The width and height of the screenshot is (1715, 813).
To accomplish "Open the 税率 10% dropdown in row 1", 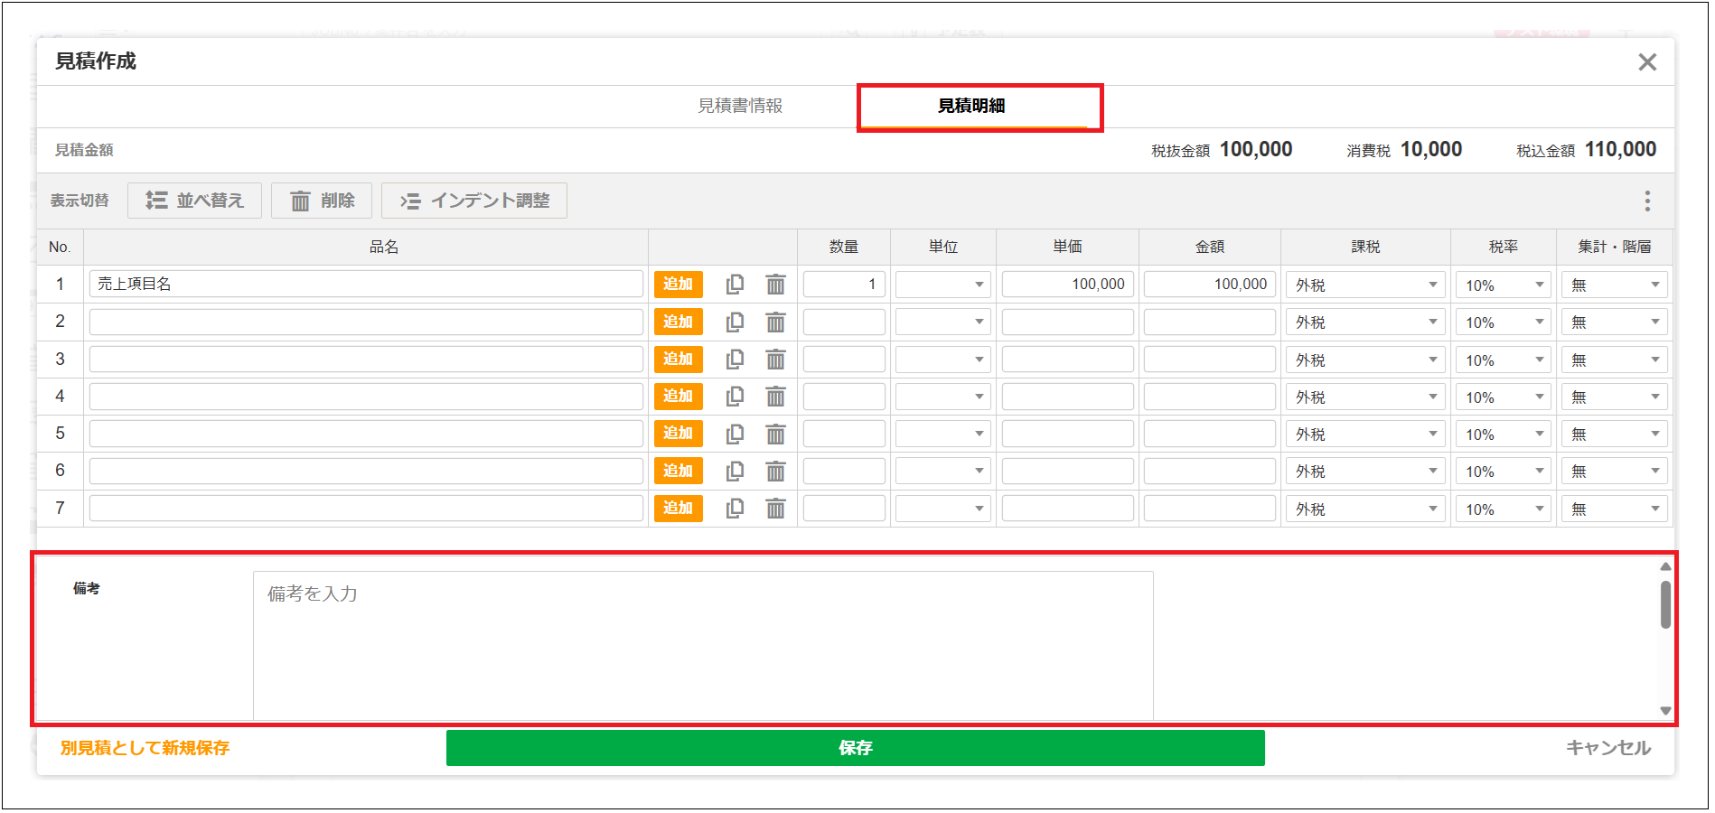I will 1503,285.
